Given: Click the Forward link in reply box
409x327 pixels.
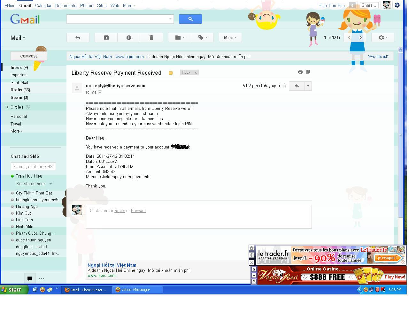Looking at the screenshot, I should pos(138,210).
